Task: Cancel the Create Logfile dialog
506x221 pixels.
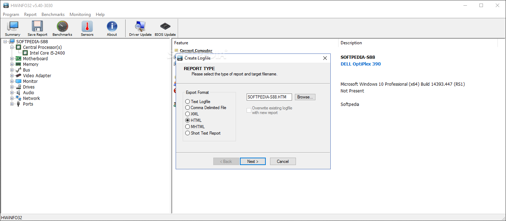Action: tap(283, 161)
